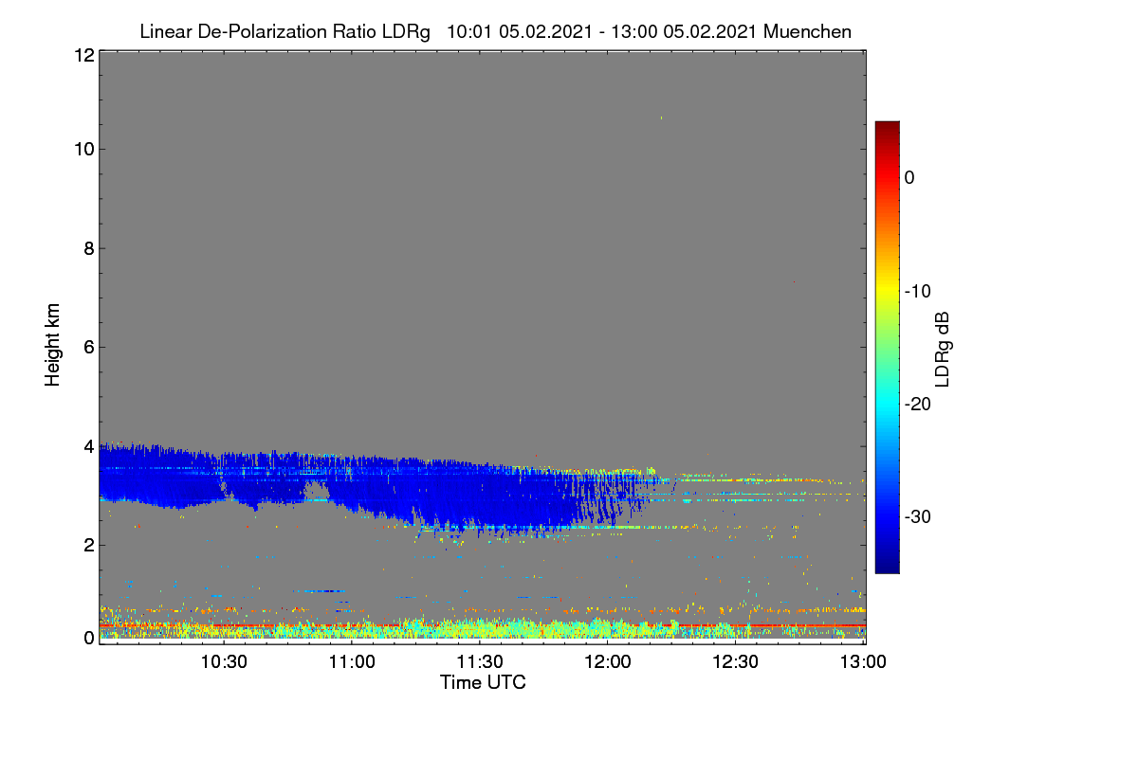Image resolution: width=1138 pixels, height=758 pixels.
Task: Click the 0 label beside the colorbar
Action: pos(909,177)
